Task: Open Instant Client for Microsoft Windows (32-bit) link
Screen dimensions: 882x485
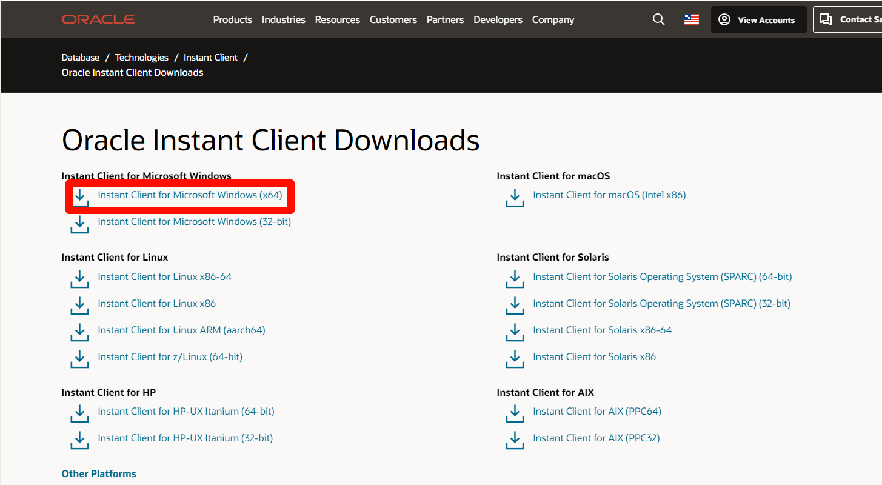Action: coord(194,222)
